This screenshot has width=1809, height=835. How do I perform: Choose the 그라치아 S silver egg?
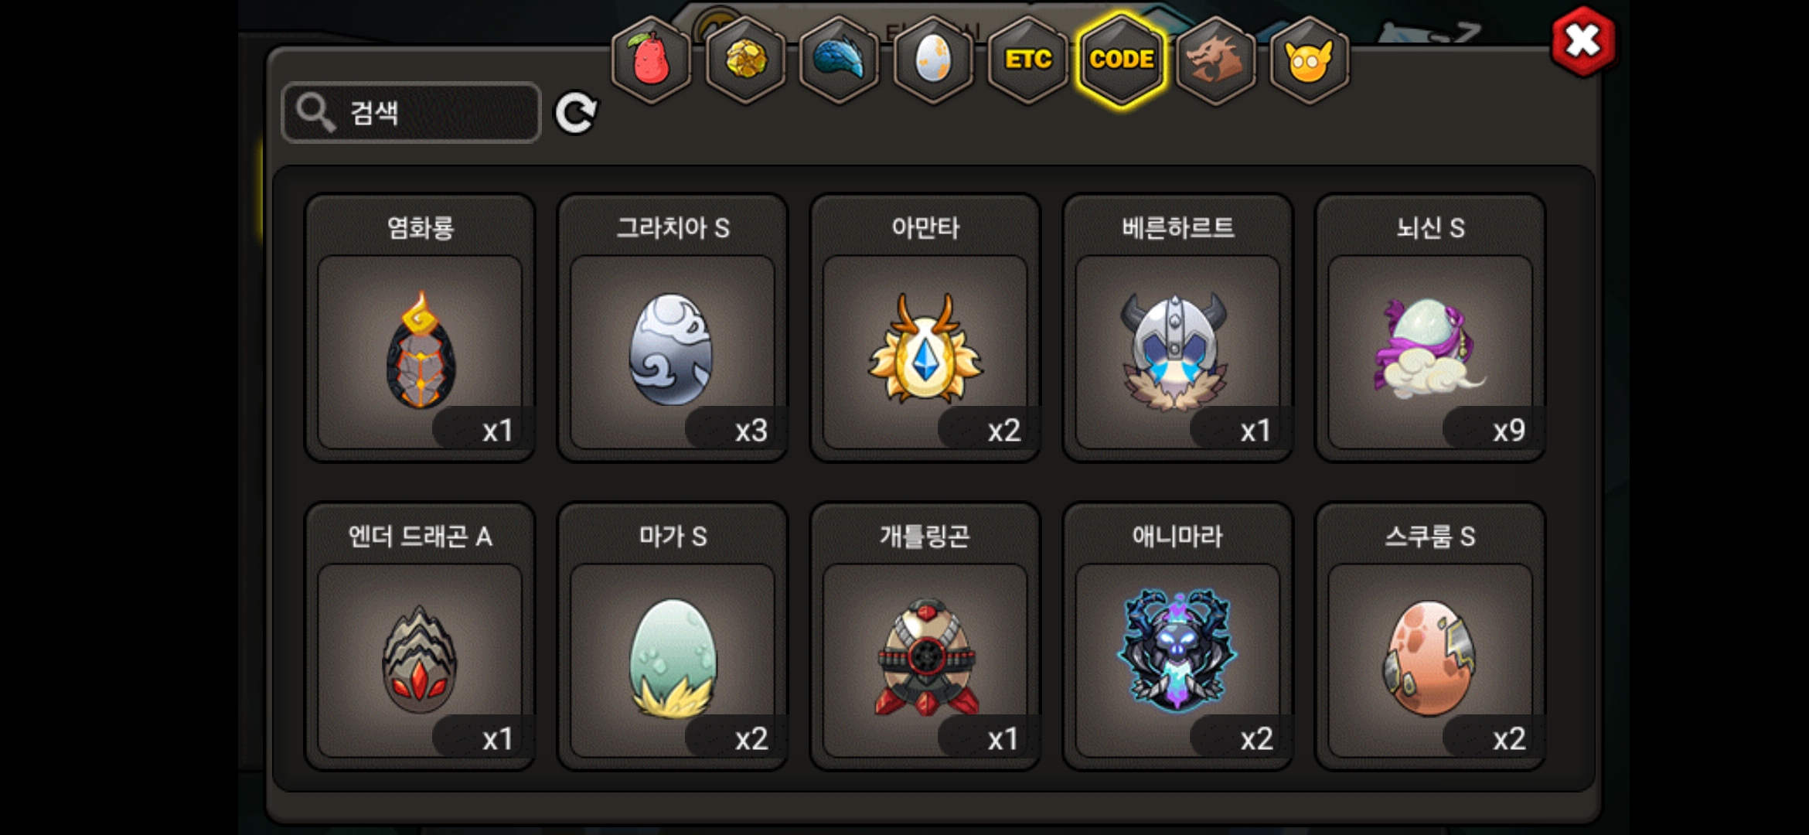click(673, 328)
